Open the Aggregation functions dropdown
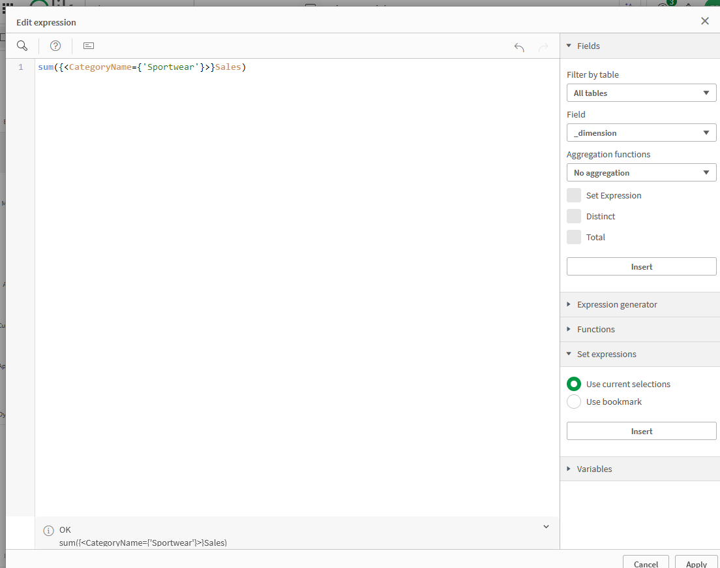 641,173
